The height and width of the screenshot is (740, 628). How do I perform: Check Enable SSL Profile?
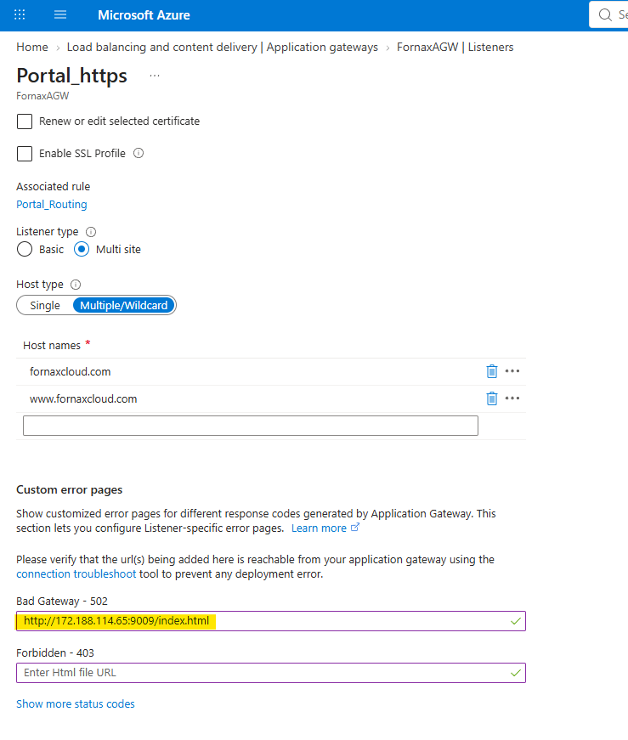pos(25,154)
